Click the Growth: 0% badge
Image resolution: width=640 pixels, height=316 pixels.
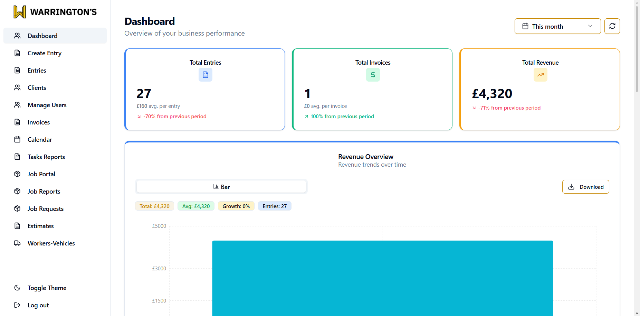click(236, 206)
